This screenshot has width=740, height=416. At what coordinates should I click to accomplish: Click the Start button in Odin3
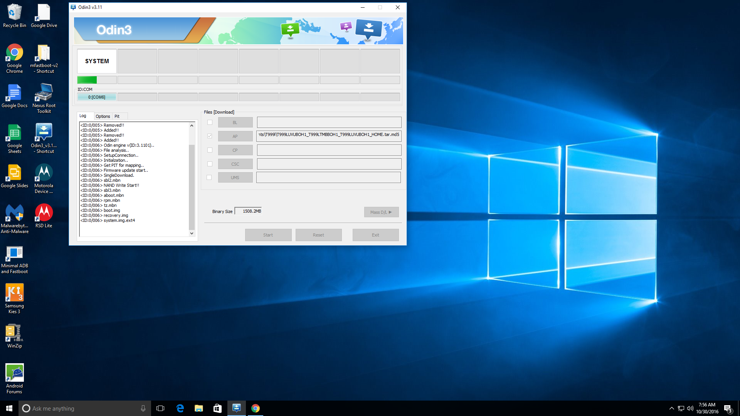click(x=268, y=235)
